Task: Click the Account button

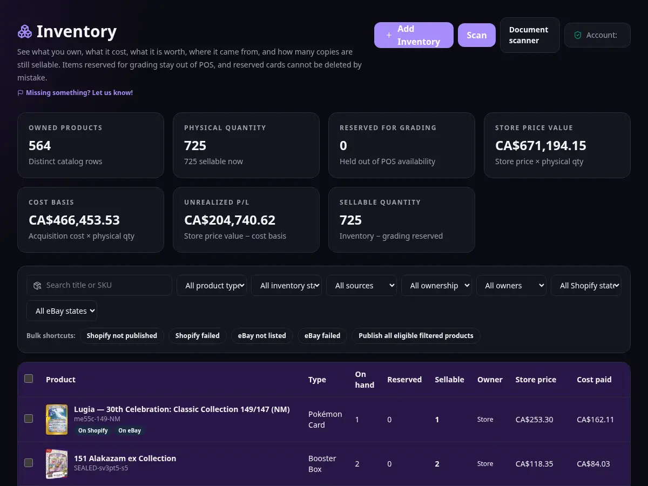Action: tap(597, 35)
